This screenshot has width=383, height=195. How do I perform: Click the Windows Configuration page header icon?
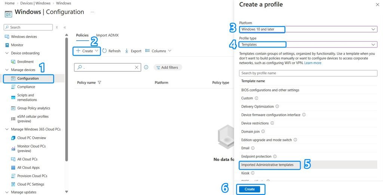8,14
